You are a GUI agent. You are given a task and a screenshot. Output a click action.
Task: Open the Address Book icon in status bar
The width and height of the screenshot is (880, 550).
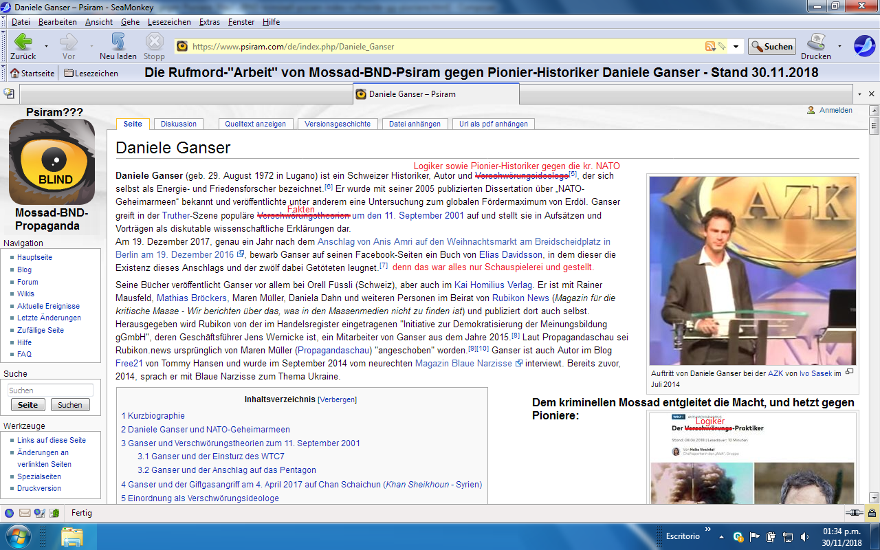(x=54, y=513)
